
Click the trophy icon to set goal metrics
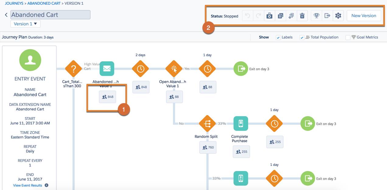tap(317, 16)
